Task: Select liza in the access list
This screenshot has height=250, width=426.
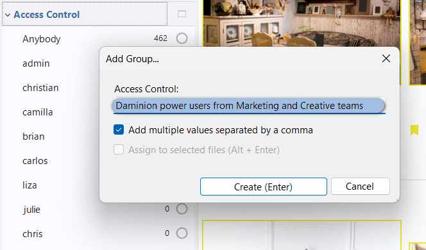Action: point(30,185)
